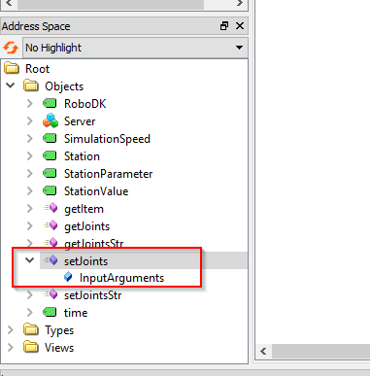The image size is (370, 376).
Task: Click the Server cubes icon
Action: (x=50, y=120)
